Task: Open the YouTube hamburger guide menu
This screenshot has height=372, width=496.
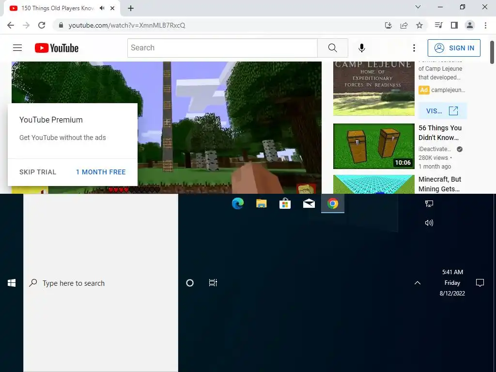Action: coord(17,48)
